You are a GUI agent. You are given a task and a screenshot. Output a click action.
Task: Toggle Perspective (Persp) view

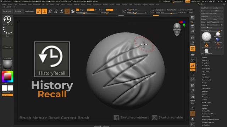[193, 49]
